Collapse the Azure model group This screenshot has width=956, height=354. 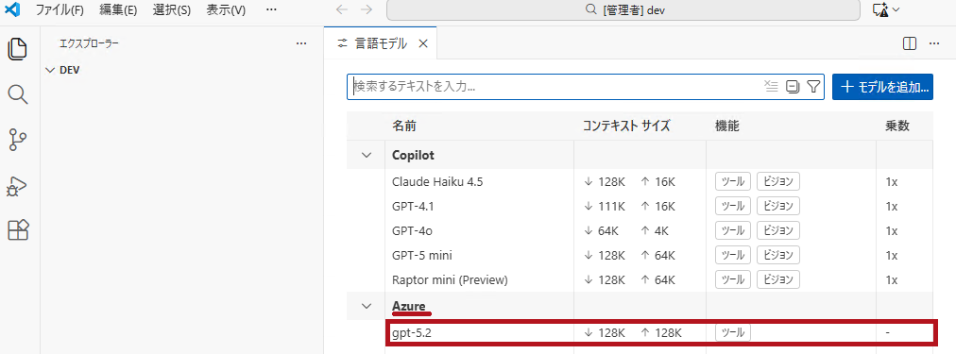tap(367, 306)
